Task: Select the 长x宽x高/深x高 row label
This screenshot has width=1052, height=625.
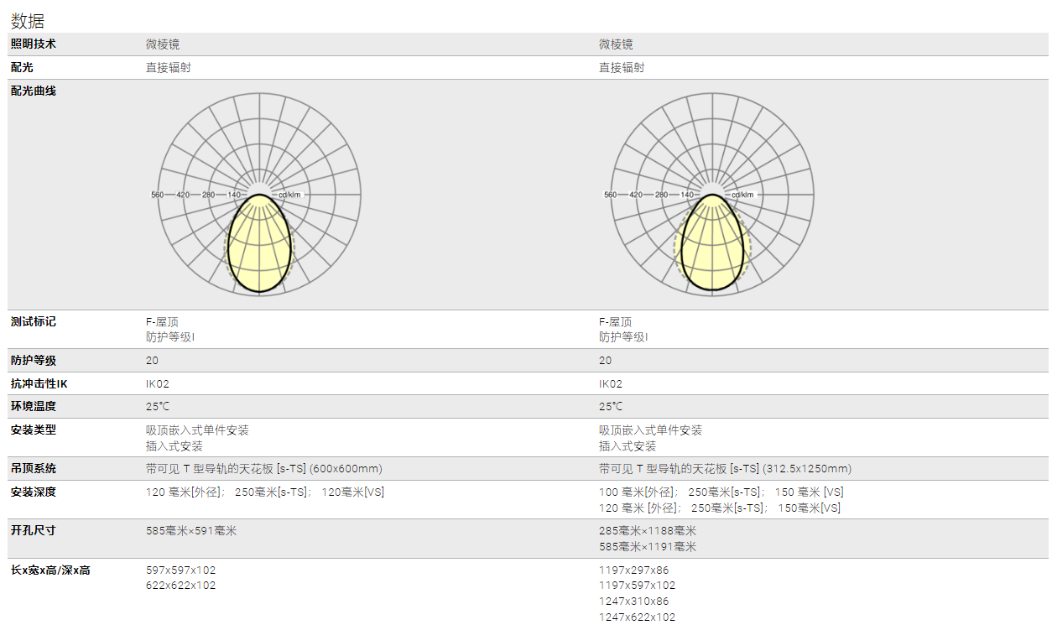Action: [50, 570]
